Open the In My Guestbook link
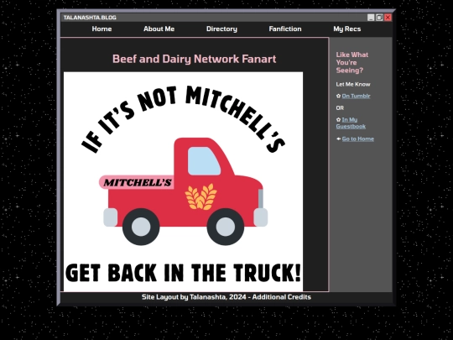 pos(351,123)
